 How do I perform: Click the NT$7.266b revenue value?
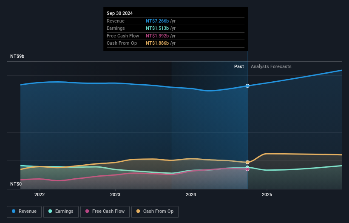point(157,21)
